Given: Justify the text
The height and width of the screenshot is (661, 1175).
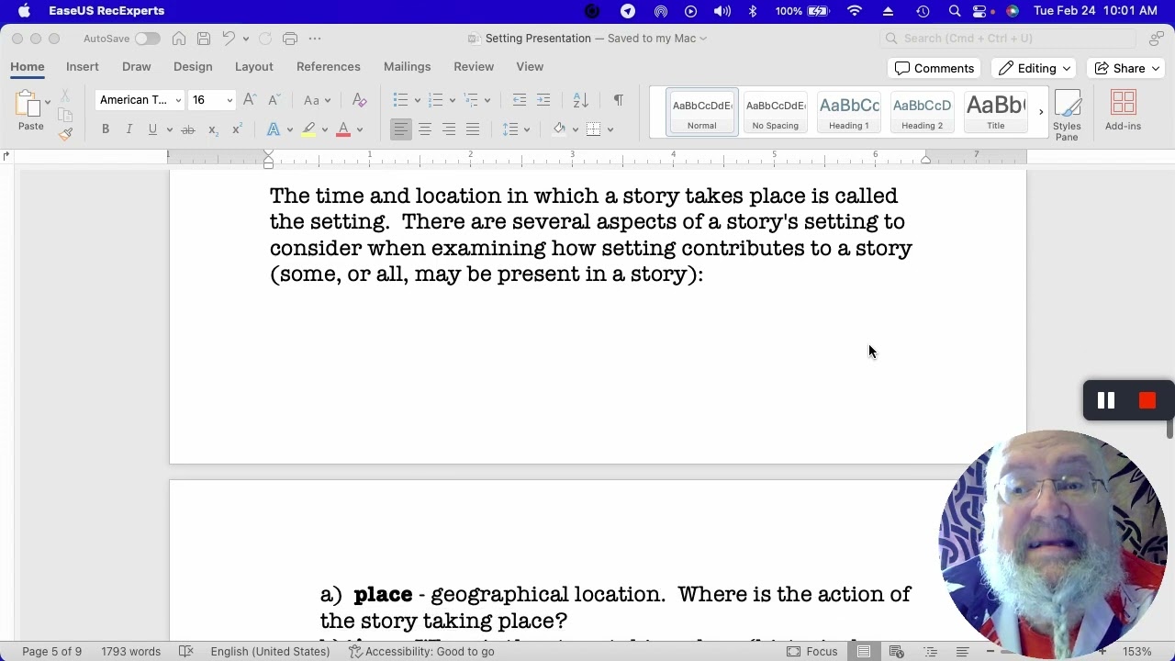Looking at the screenshot, I should pyautogui.click(x=473, y=129).
